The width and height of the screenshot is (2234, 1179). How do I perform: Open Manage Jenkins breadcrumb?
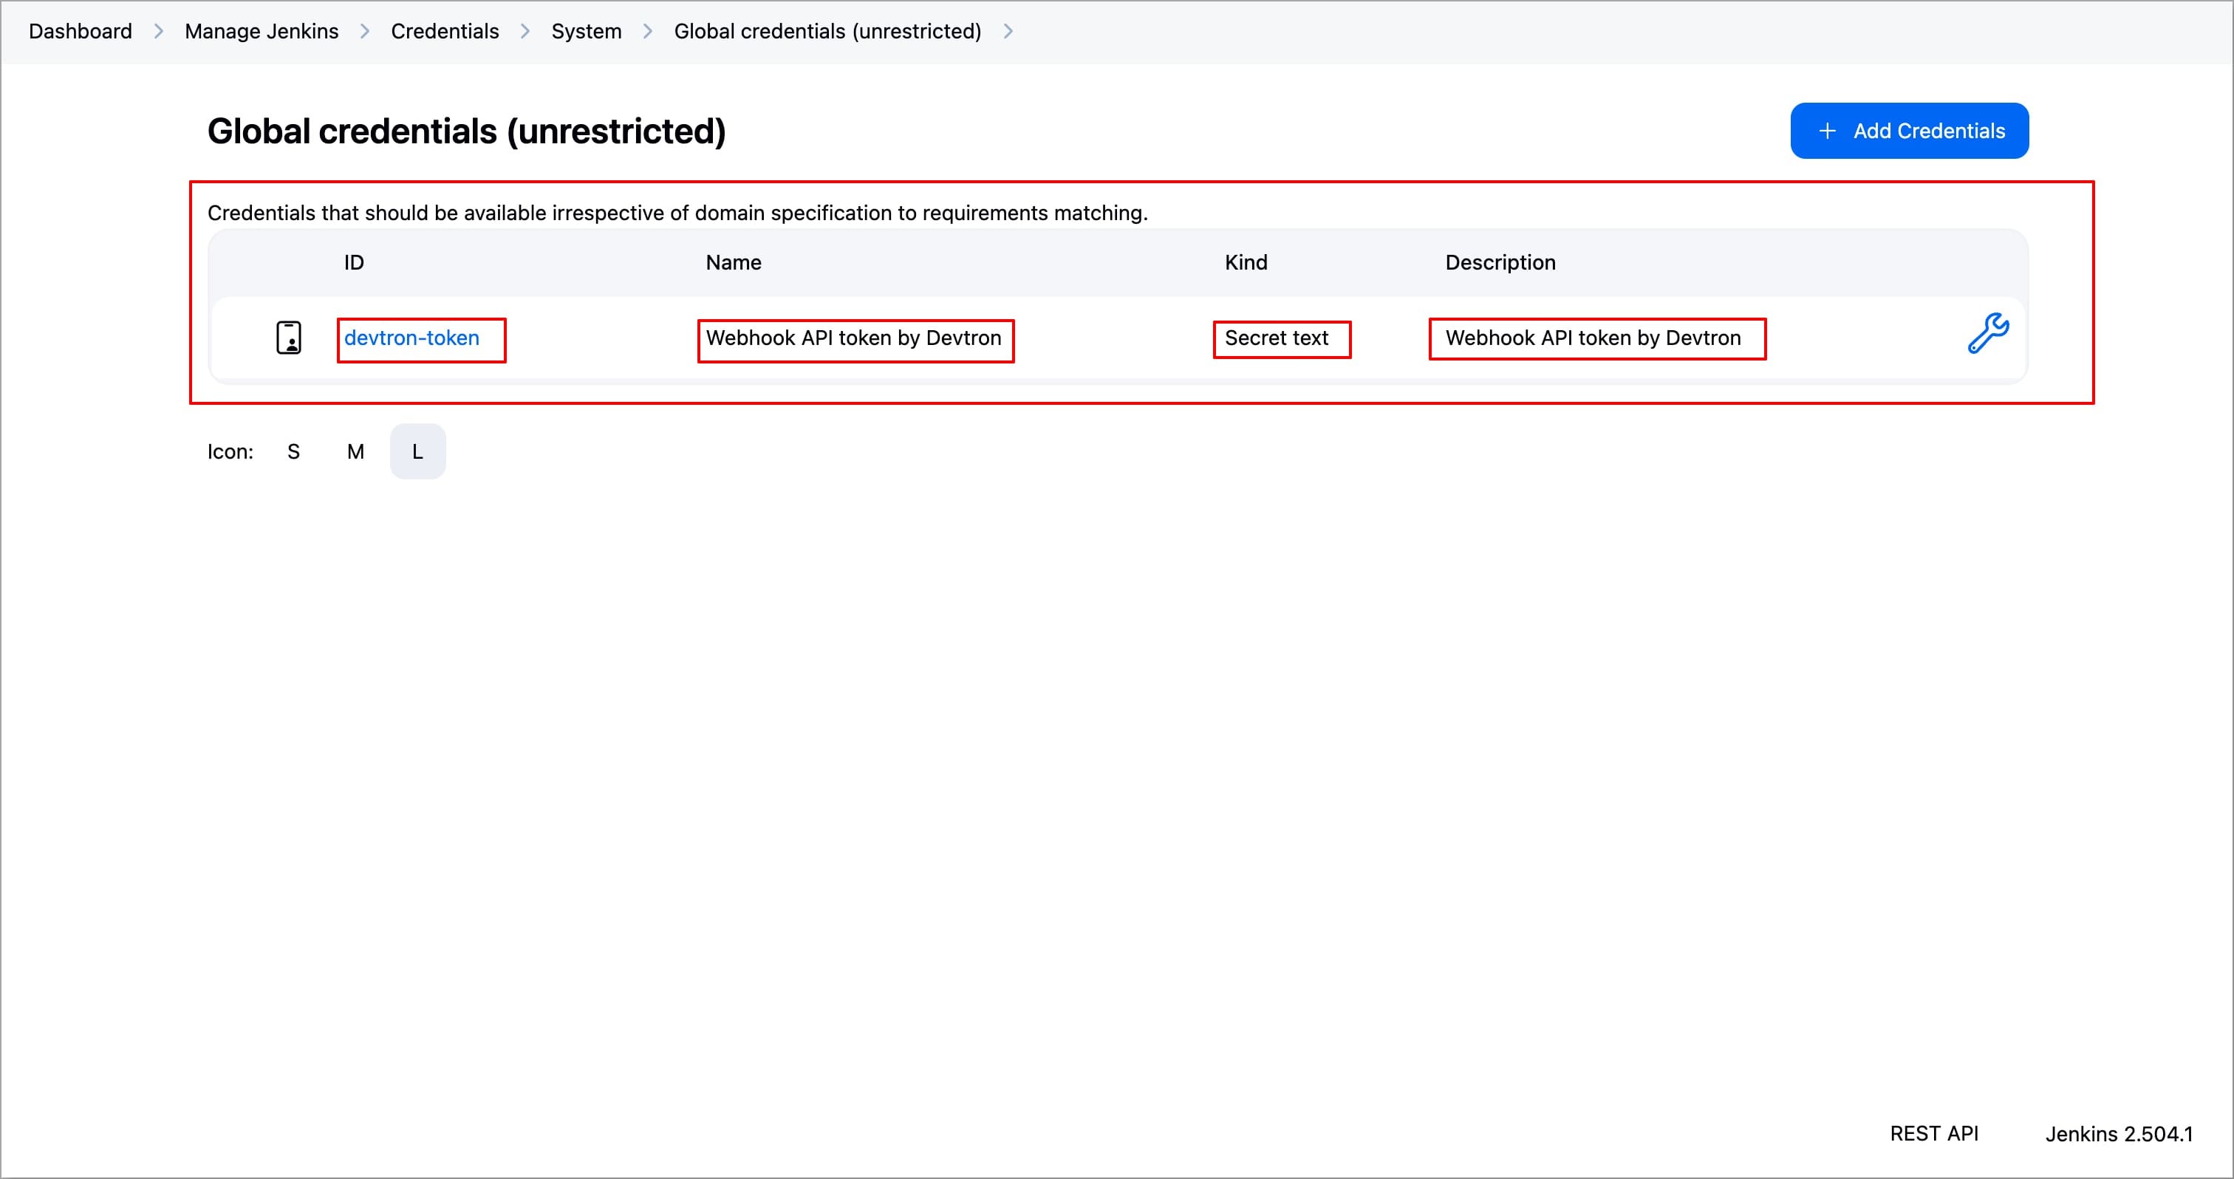pyautogui.click(x=261, y=31)
